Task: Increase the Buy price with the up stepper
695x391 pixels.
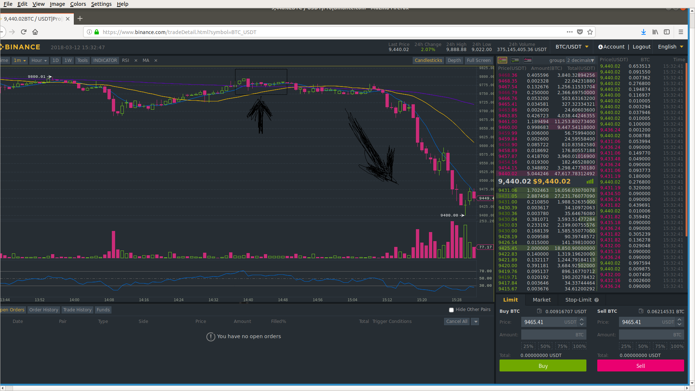Action: tap(582, 320)
